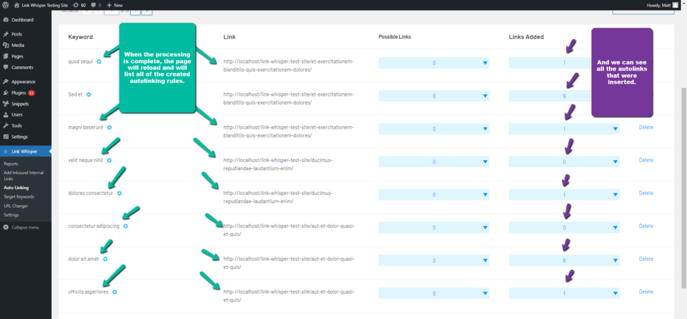Delete the magni deserunt autolink rule
This screenshot has width=687, height=319.
click(x=646, y=127)
